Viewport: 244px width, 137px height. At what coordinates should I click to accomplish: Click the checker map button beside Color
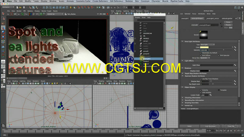tap(235, 47)
